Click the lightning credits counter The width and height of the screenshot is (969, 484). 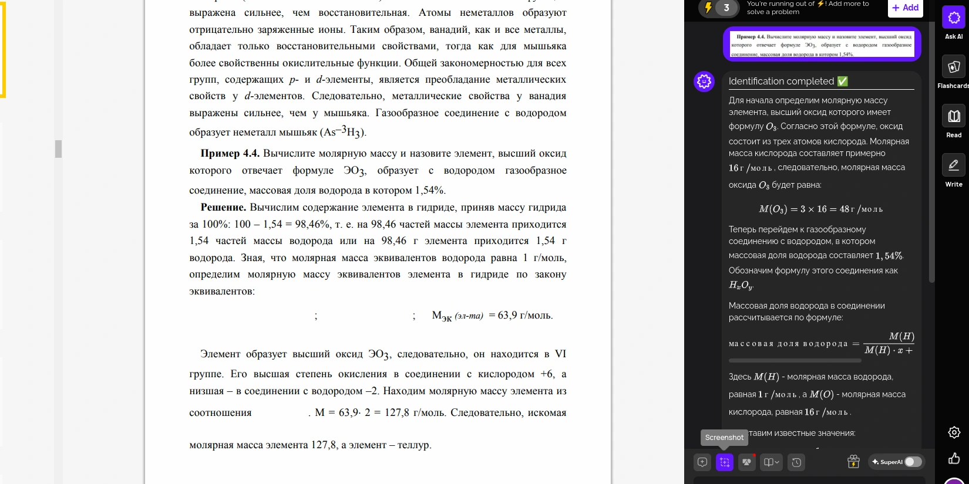click(719, 8)
